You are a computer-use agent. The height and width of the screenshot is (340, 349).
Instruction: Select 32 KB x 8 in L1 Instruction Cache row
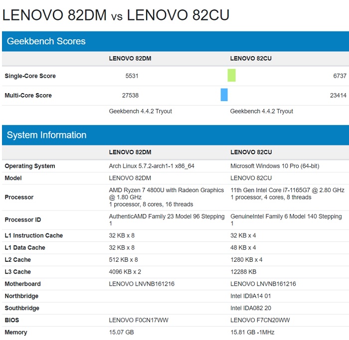(x=122, y=235)
